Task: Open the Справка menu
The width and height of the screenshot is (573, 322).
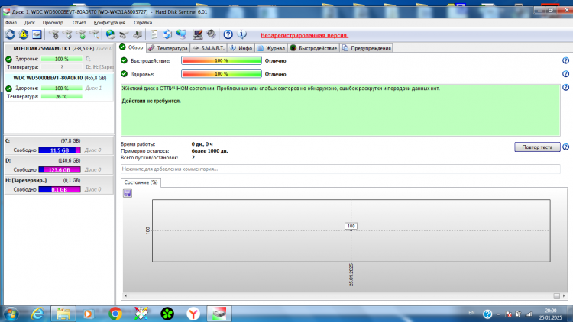Action: pyautogui.click(x=143, y=23)
